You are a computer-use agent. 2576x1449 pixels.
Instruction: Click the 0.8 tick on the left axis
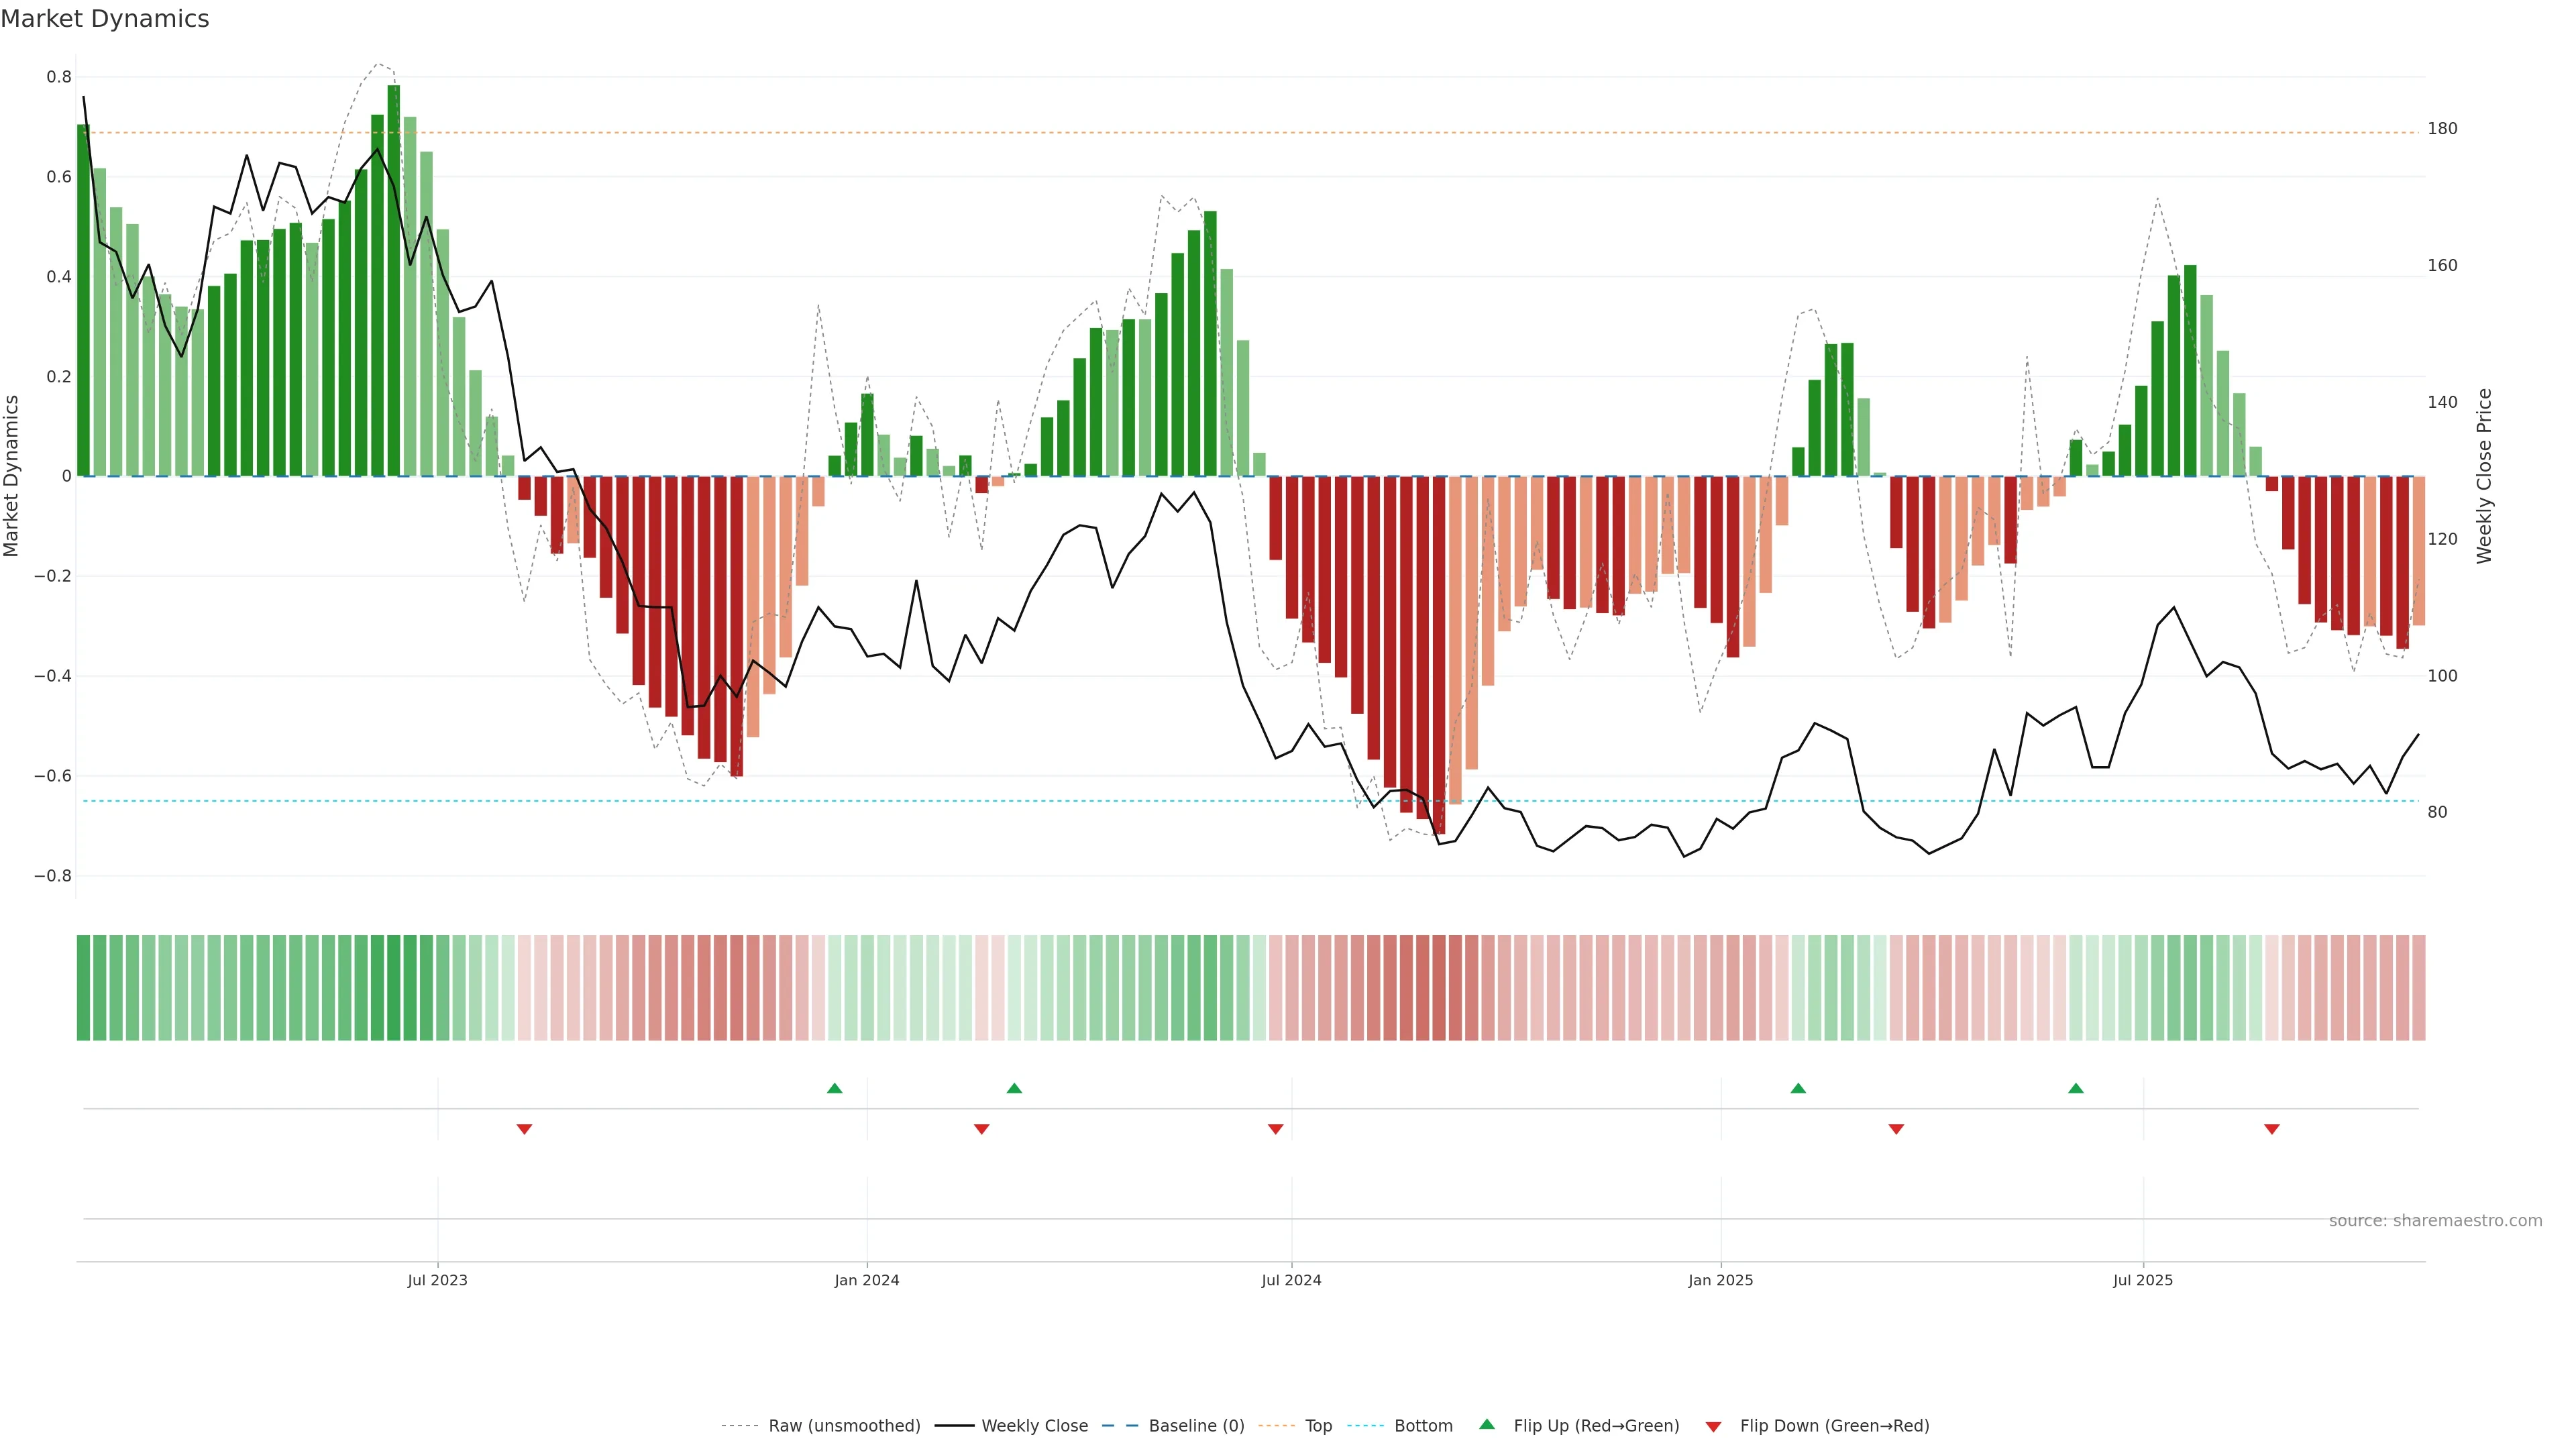pos(59,77)
